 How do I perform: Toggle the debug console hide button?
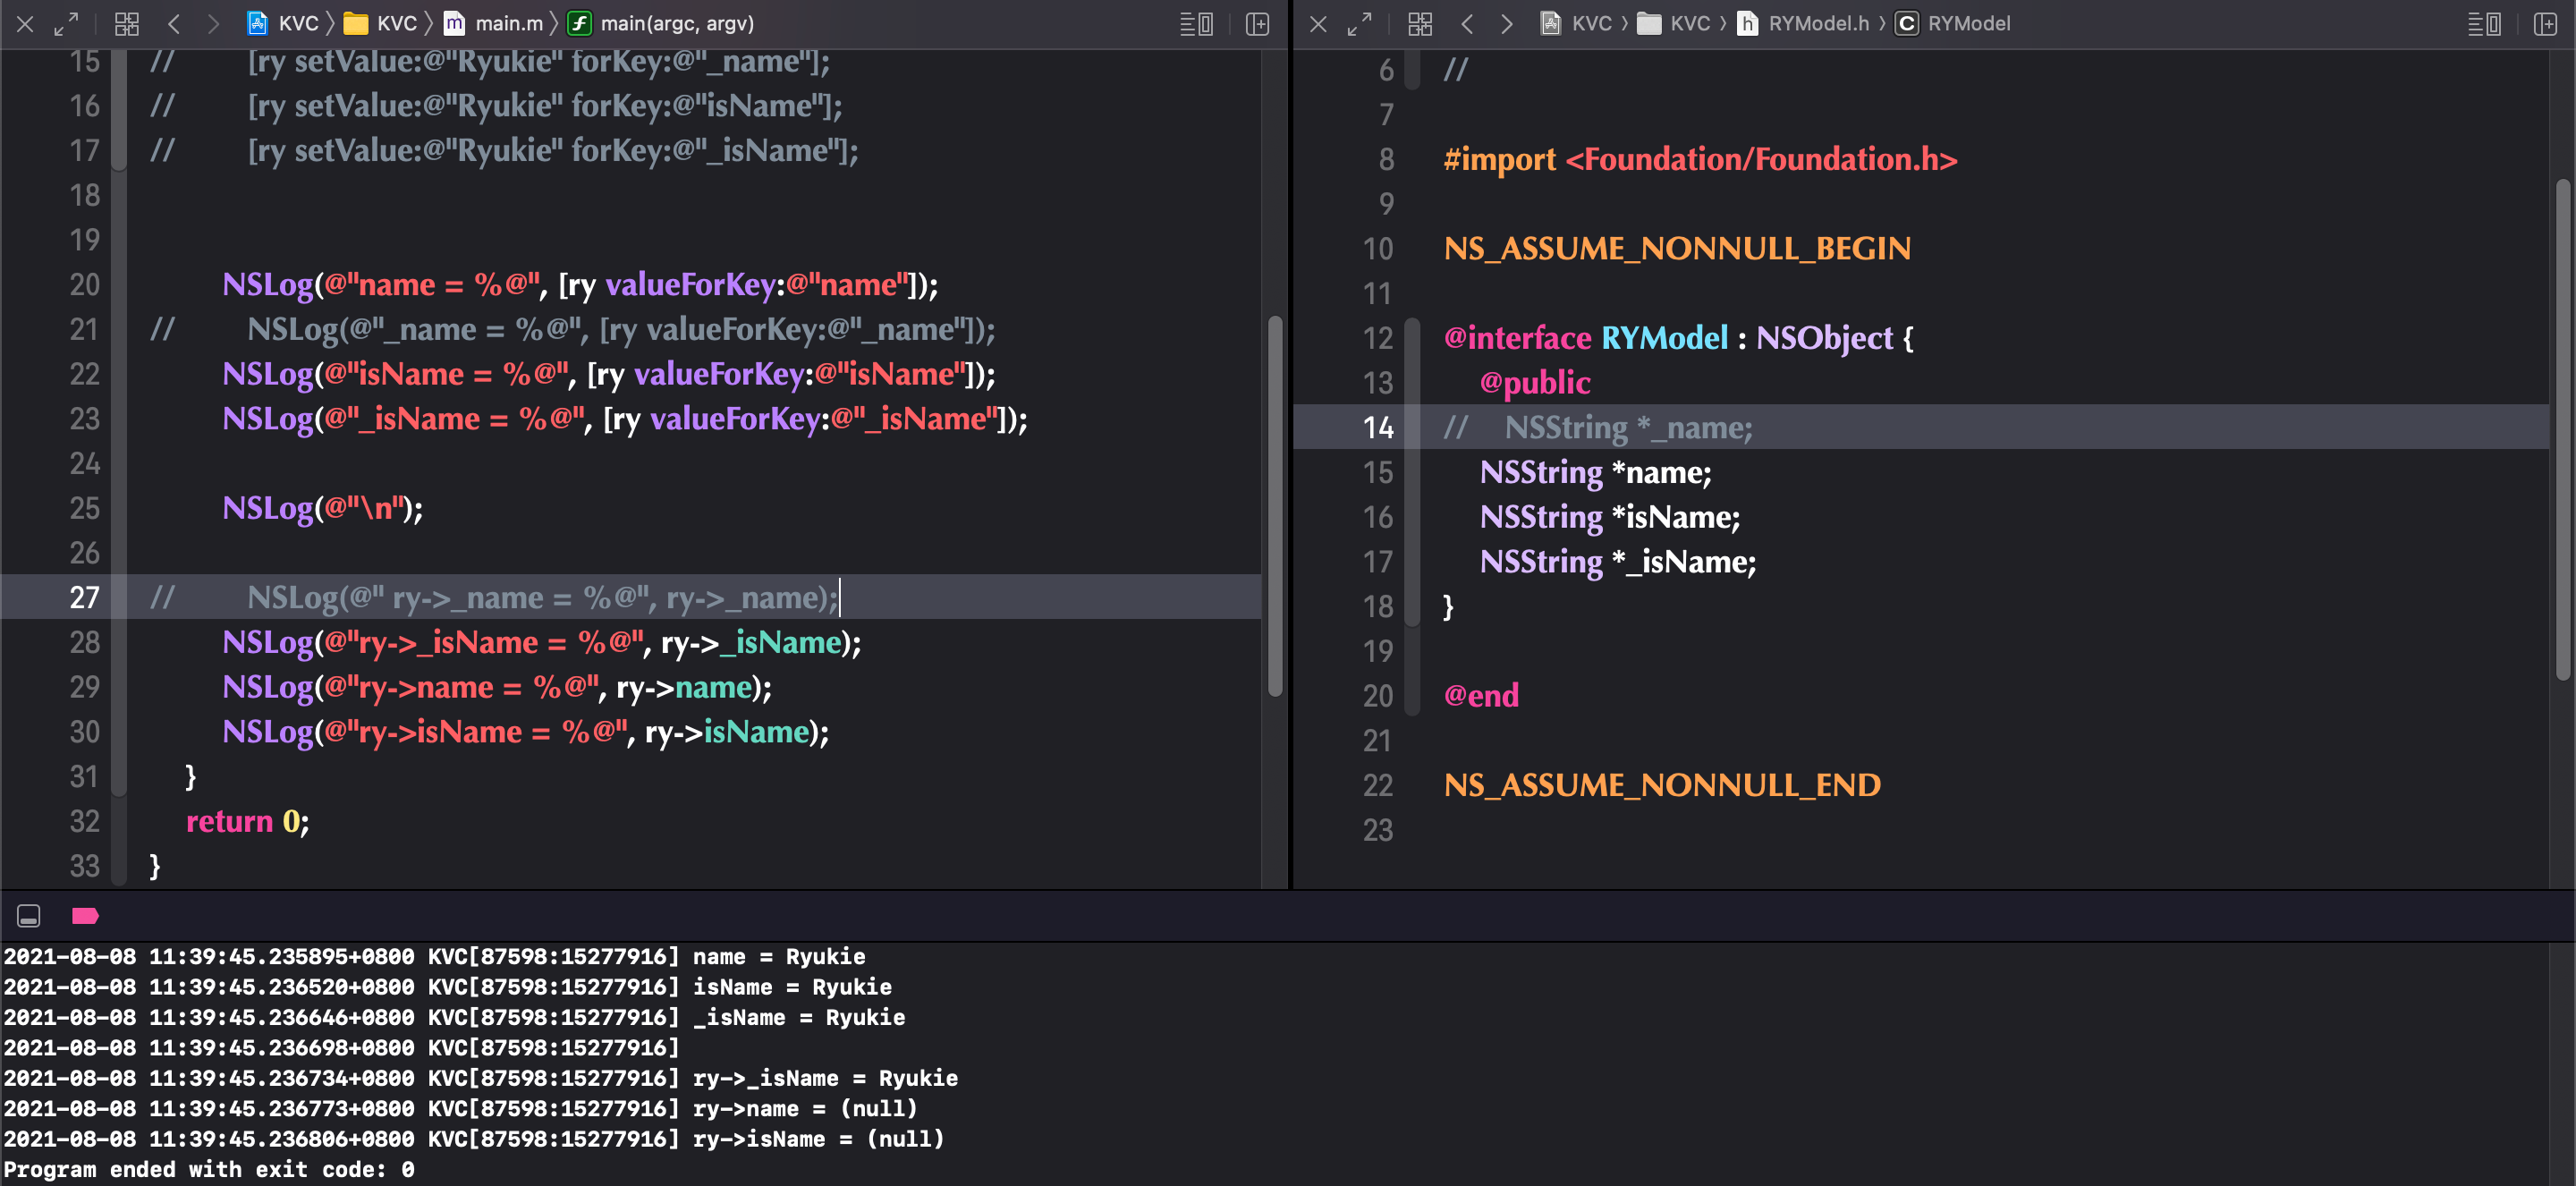pos(29,915)
